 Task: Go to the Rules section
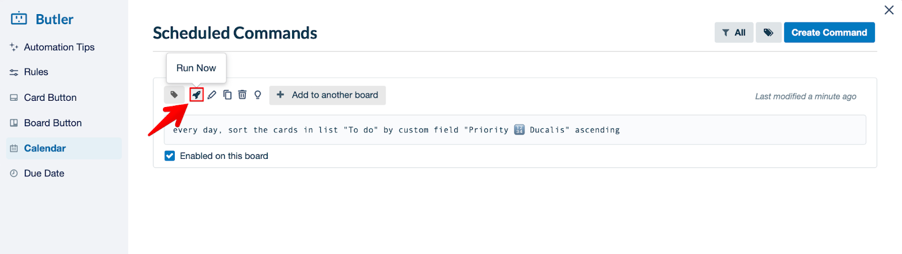[36, 72]
